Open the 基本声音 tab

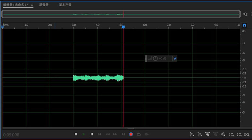(x=65, y=5)
